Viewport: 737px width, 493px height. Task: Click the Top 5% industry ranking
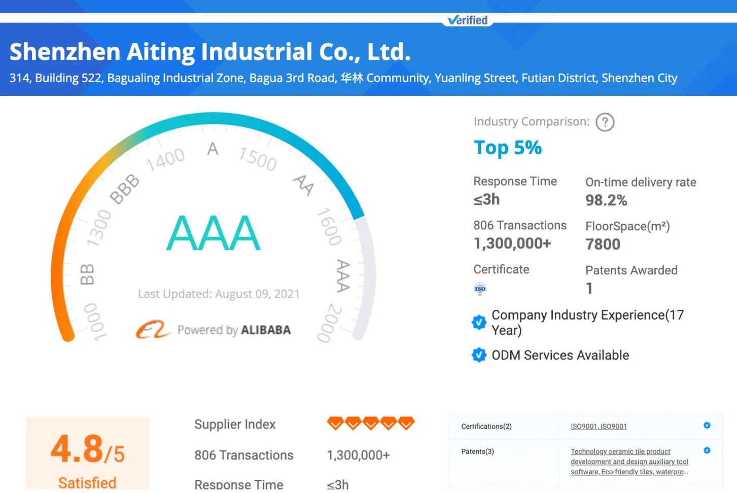point(508,148)
